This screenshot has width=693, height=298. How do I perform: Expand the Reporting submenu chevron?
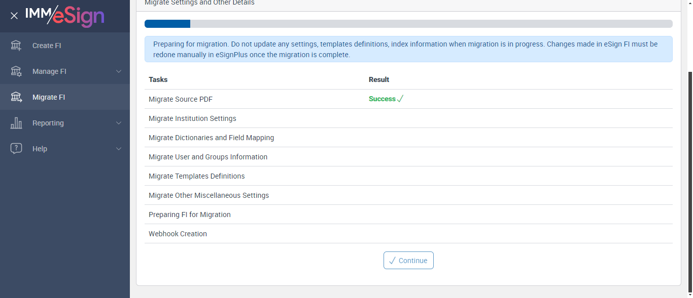point(119,123)
